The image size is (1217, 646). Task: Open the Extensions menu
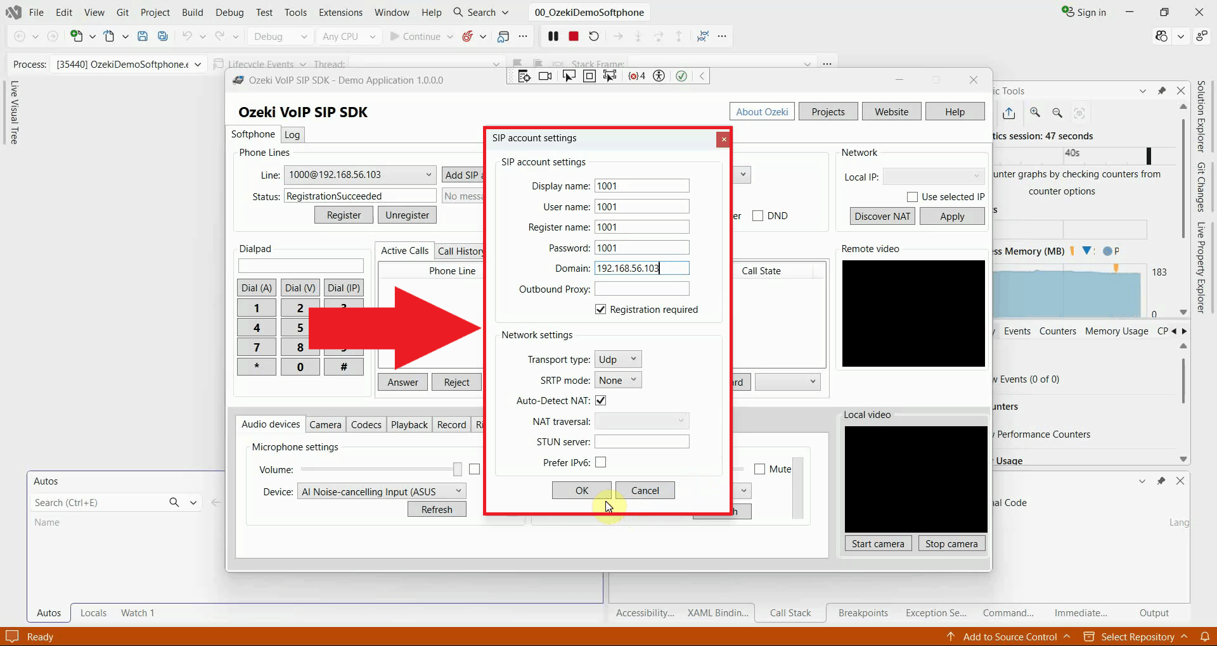[x=340, y=12]
